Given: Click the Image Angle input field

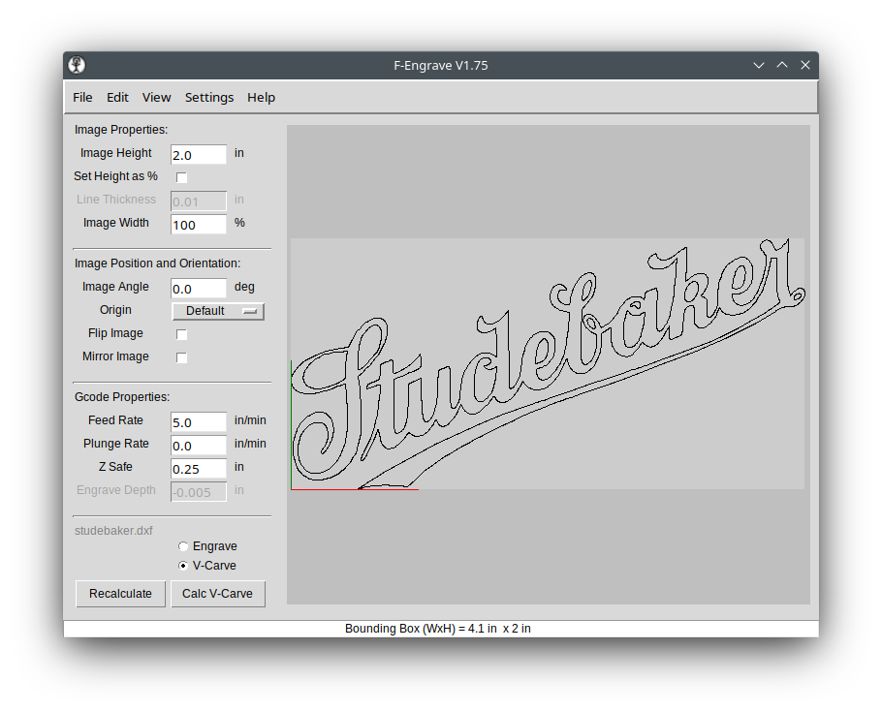Looking at the screenshot, I should point(199,289).
